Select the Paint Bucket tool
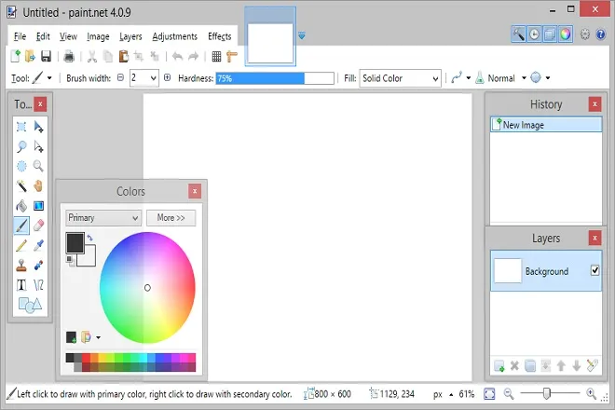Image resolution: width=615 pixels, height=410 pixels. click(x=21, y=205)
